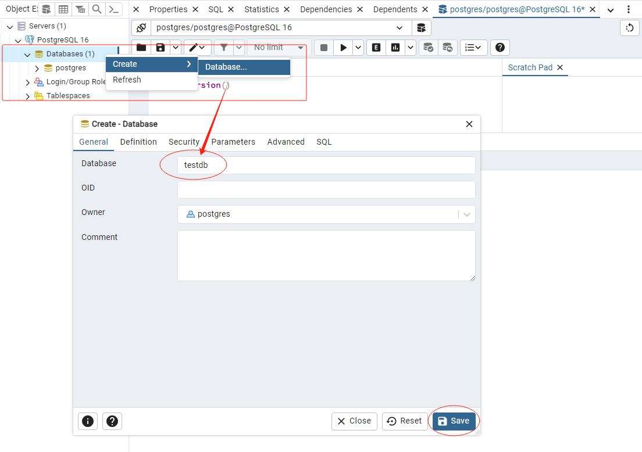Launch PSQL tool terminal icon
The image size is (642, 452).
pyautogui.click(x=114, y=9)
